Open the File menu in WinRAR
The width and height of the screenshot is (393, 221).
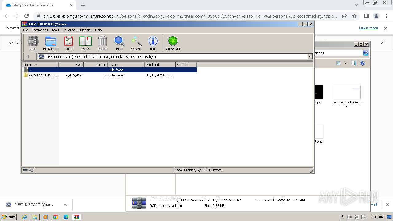(x=25, y=30)
